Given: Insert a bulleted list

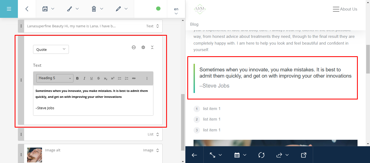Looking at the screenshot, I should click(x=120, y=78).
